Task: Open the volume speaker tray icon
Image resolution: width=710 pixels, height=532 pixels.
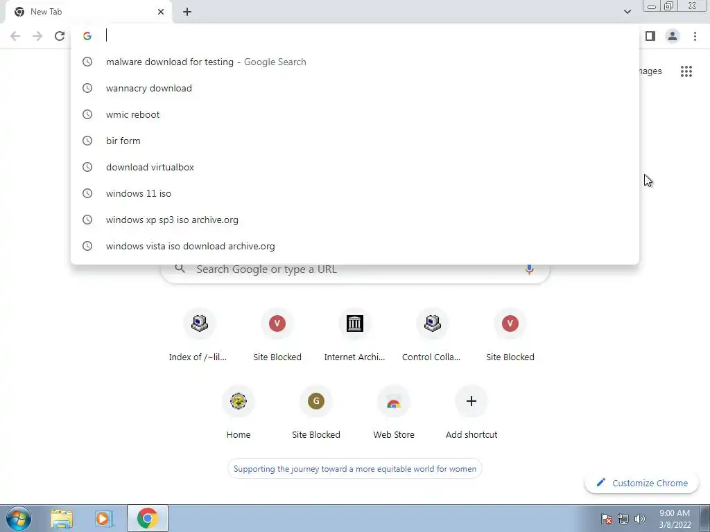Action: (640, 519)
